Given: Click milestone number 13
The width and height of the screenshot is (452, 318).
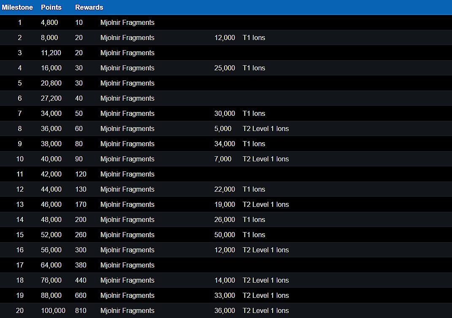Looking at the screenshot, I should pos(20,204).
